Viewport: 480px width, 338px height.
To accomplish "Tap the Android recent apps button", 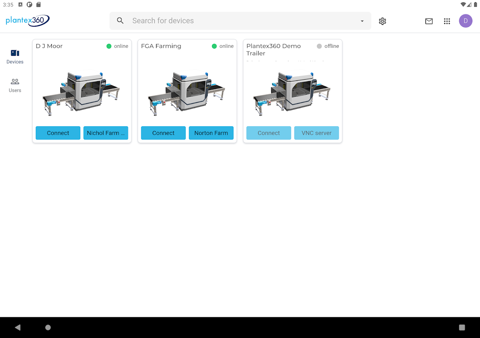I will 462,327.
